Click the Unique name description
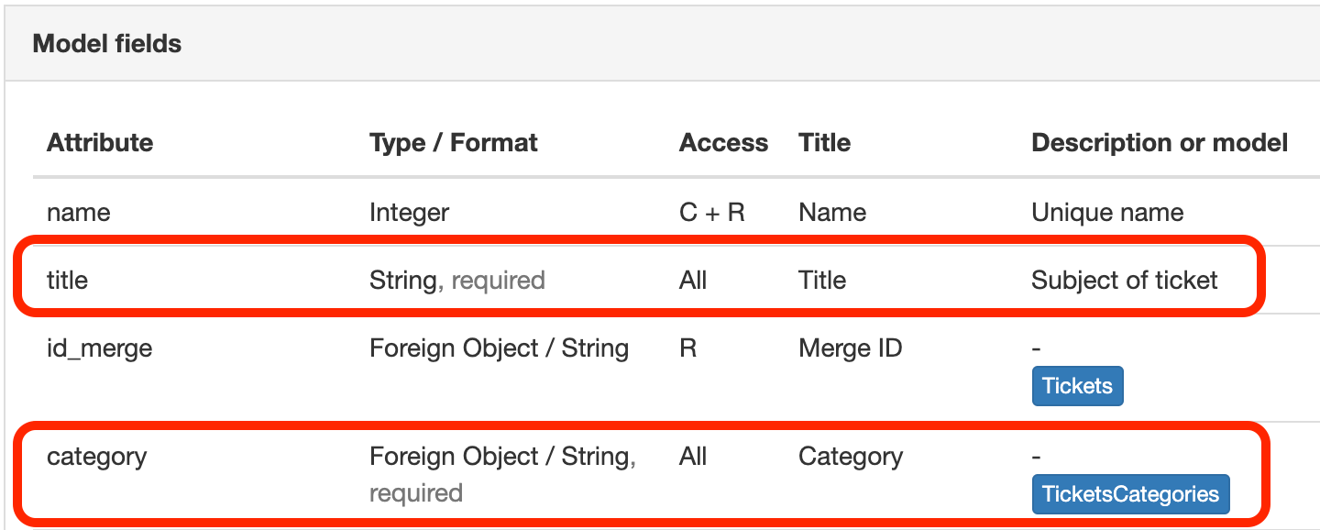 click(1107, 213)
